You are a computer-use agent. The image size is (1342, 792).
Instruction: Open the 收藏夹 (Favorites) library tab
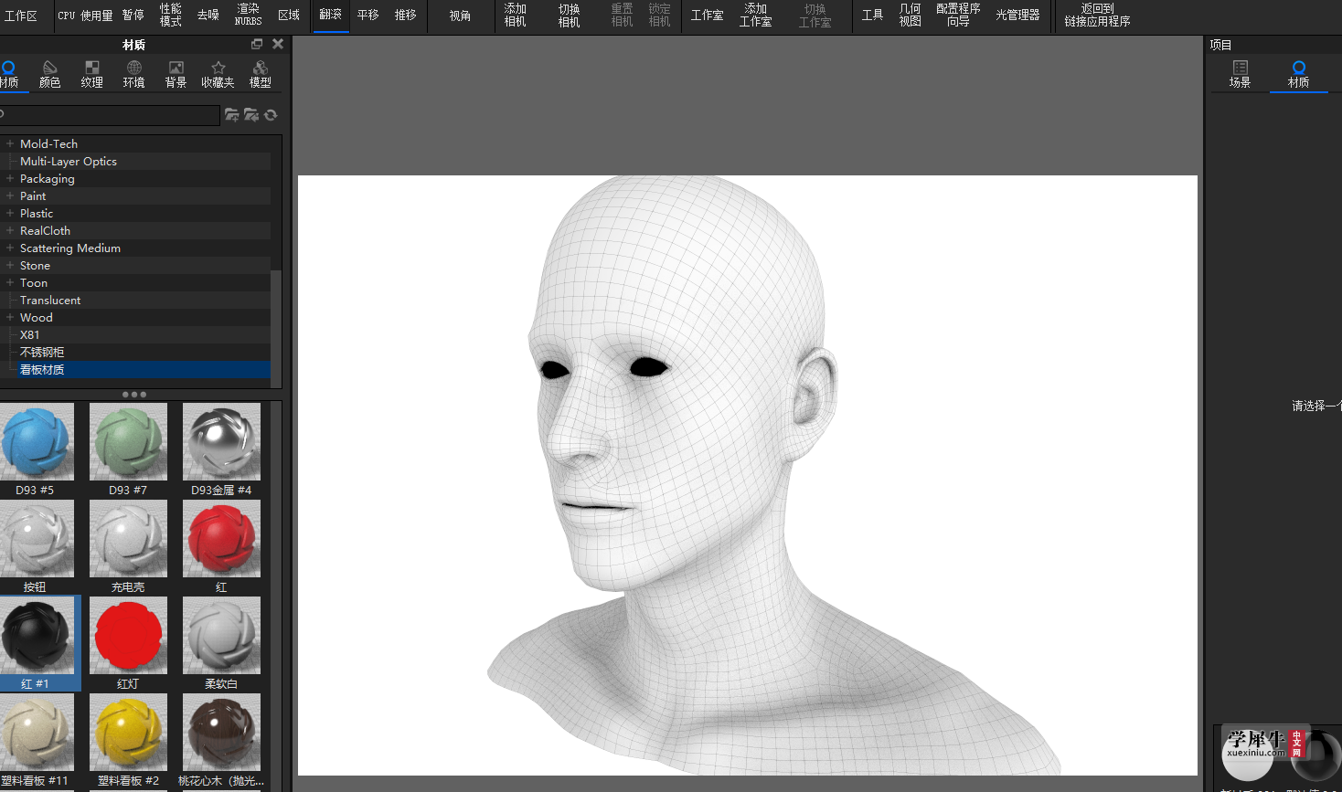coord(218,74)
